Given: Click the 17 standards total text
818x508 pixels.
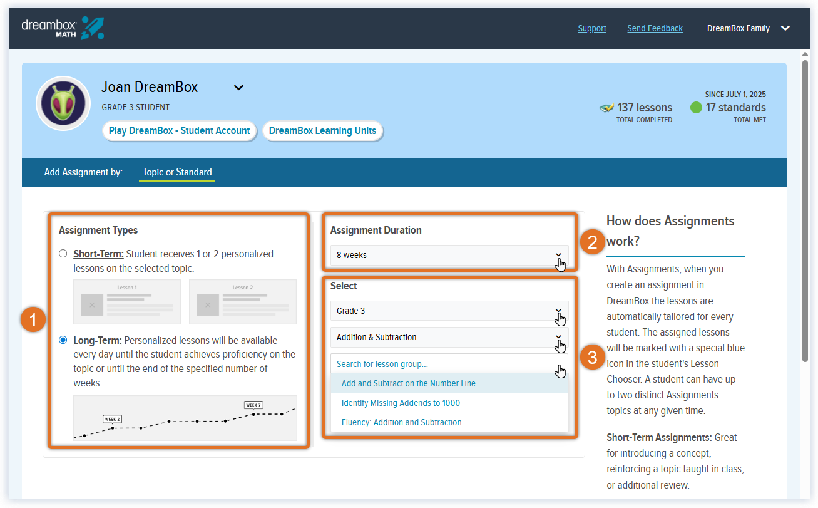Looking at the screenshot, I should (x=735, y=108).
